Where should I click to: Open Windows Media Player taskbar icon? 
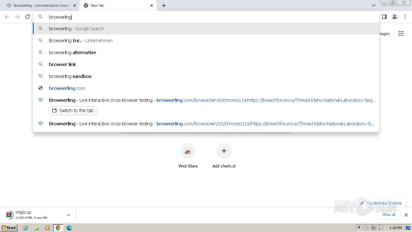(47, 228)
